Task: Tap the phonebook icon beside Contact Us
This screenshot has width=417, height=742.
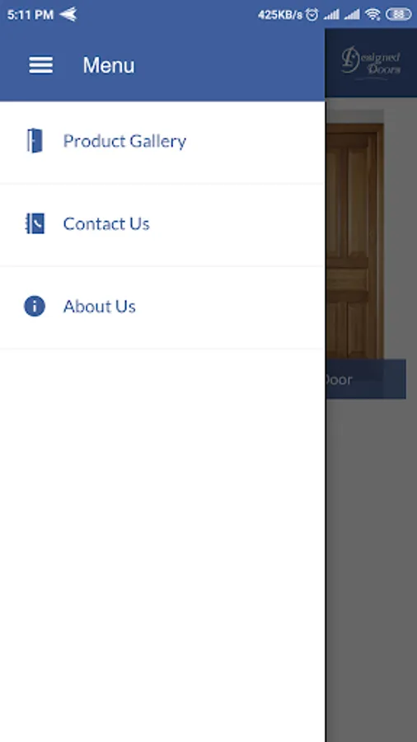Action: [35, 223]
